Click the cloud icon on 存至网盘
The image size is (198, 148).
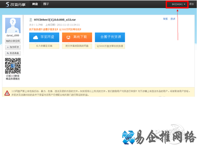[x=36, y=37]
